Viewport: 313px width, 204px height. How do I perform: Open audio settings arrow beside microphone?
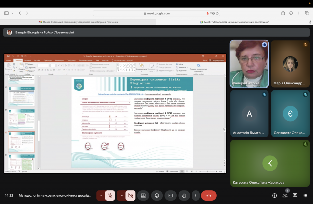[x=101, y=195]
